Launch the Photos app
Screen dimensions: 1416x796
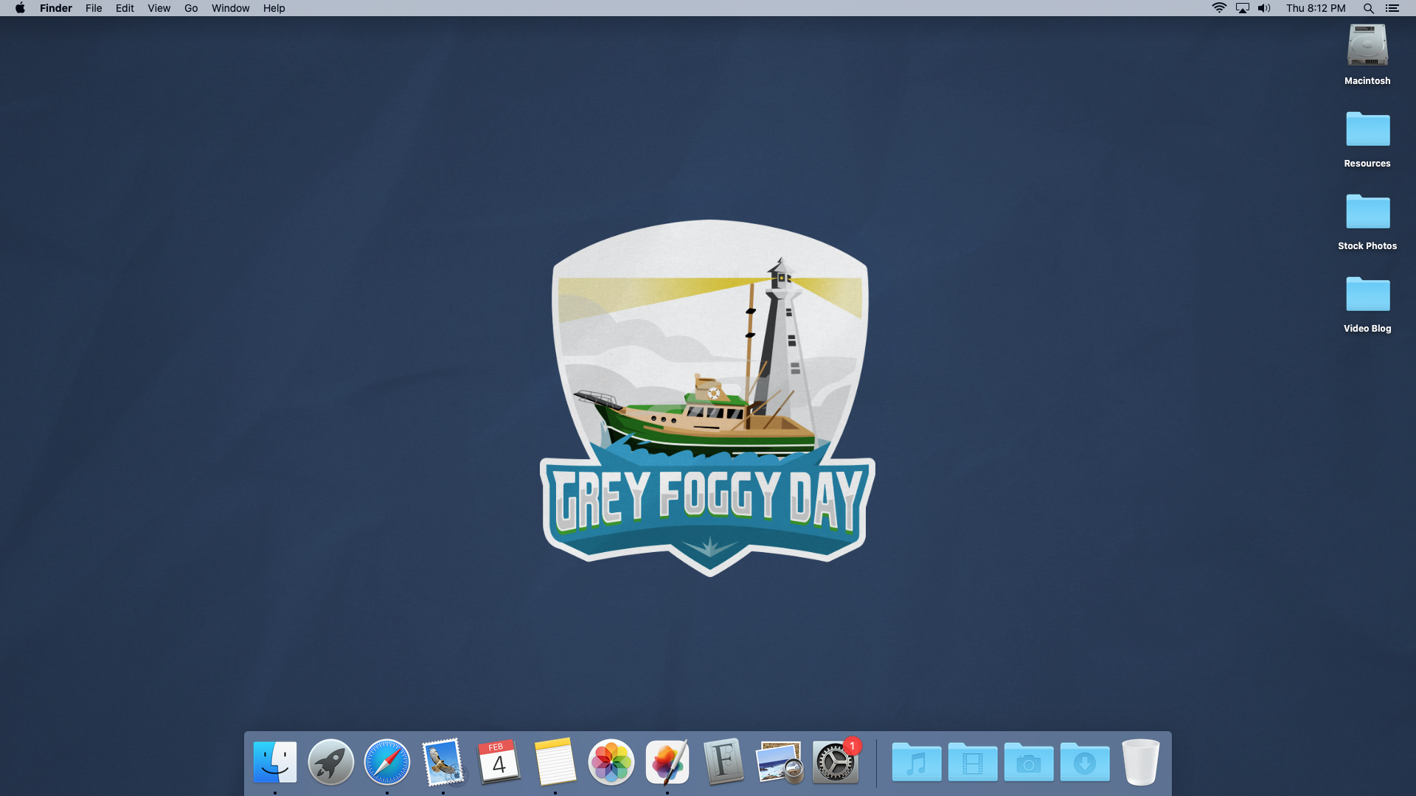pyautogui.click(x=611, y=761)
